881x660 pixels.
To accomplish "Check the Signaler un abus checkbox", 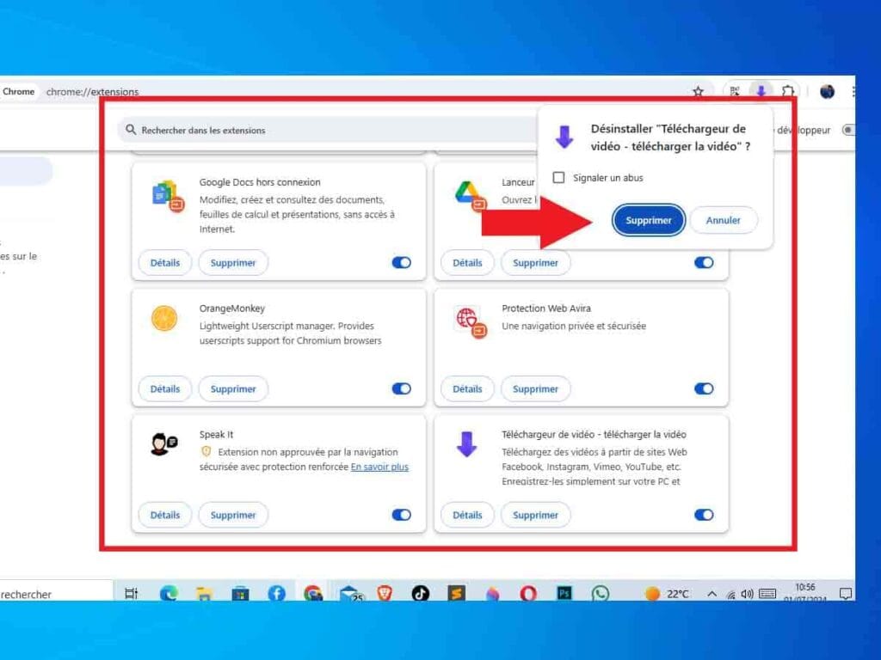I will coord(560,177).
